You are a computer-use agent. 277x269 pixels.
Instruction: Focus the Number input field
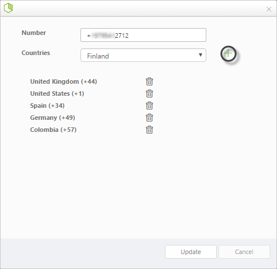coord(143,35)
